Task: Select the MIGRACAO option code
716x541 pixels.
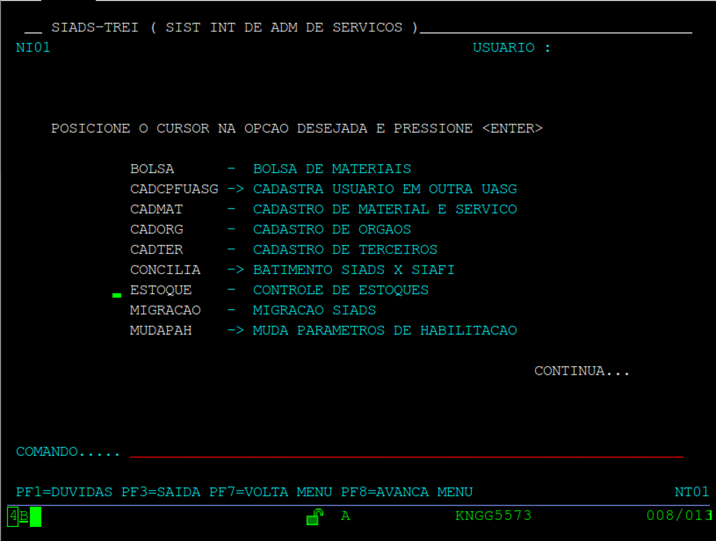Action: [x=165, y=310]
